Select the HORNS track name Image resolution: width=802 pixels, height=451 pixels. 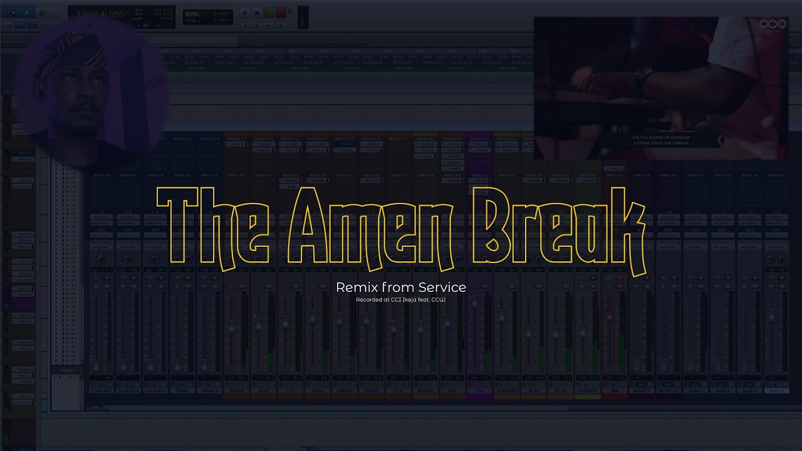(x=371, y=391)
